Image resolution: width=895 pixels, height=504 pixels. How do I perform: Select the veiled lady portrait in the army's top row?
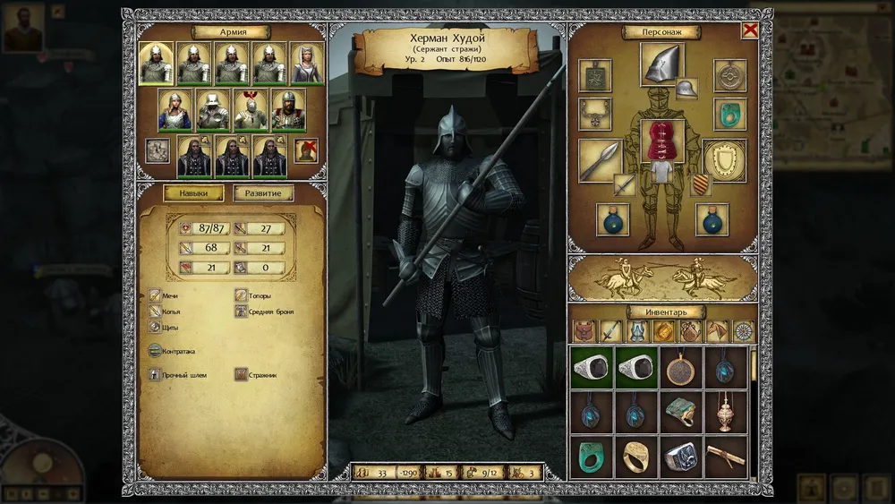306,64
